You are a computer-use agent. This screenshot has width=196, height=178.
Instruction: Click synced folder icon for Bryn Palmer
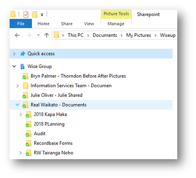point(25,76)
